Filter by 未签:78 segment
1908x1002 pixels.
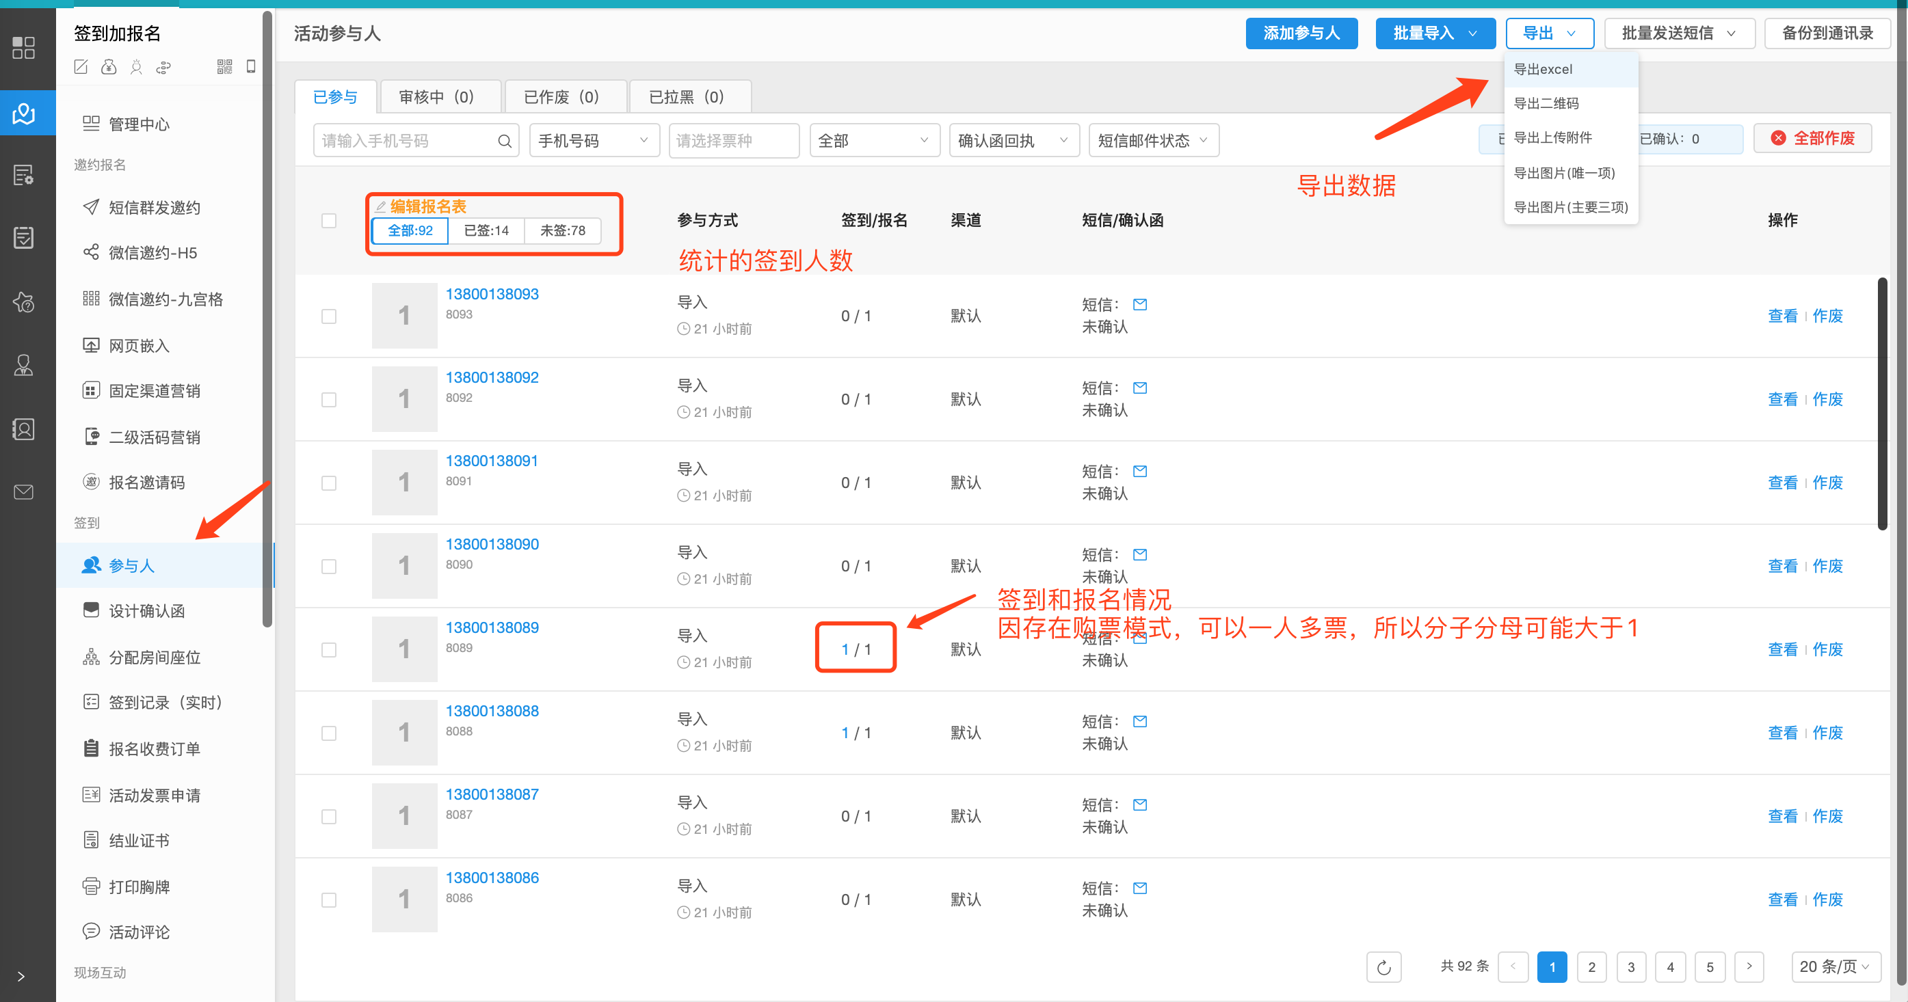point(562,231)
